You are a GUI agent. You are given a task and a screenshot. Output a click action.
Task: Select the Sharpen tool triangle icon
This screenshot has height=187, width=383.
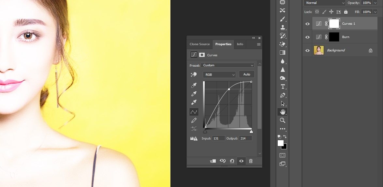point(283,70)
